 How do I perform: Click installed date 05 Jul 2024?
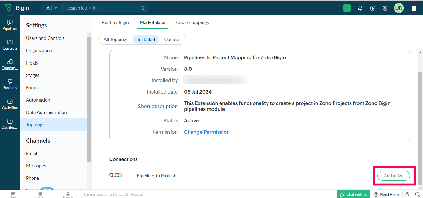click(x=198, y=92)
